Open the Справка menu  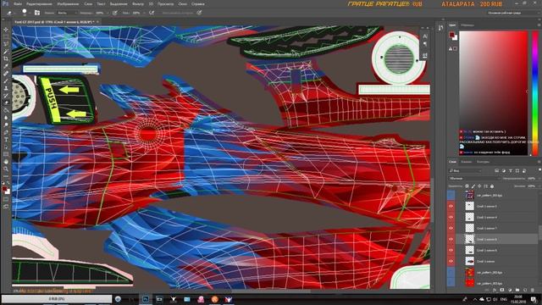(x=197, y=3)
